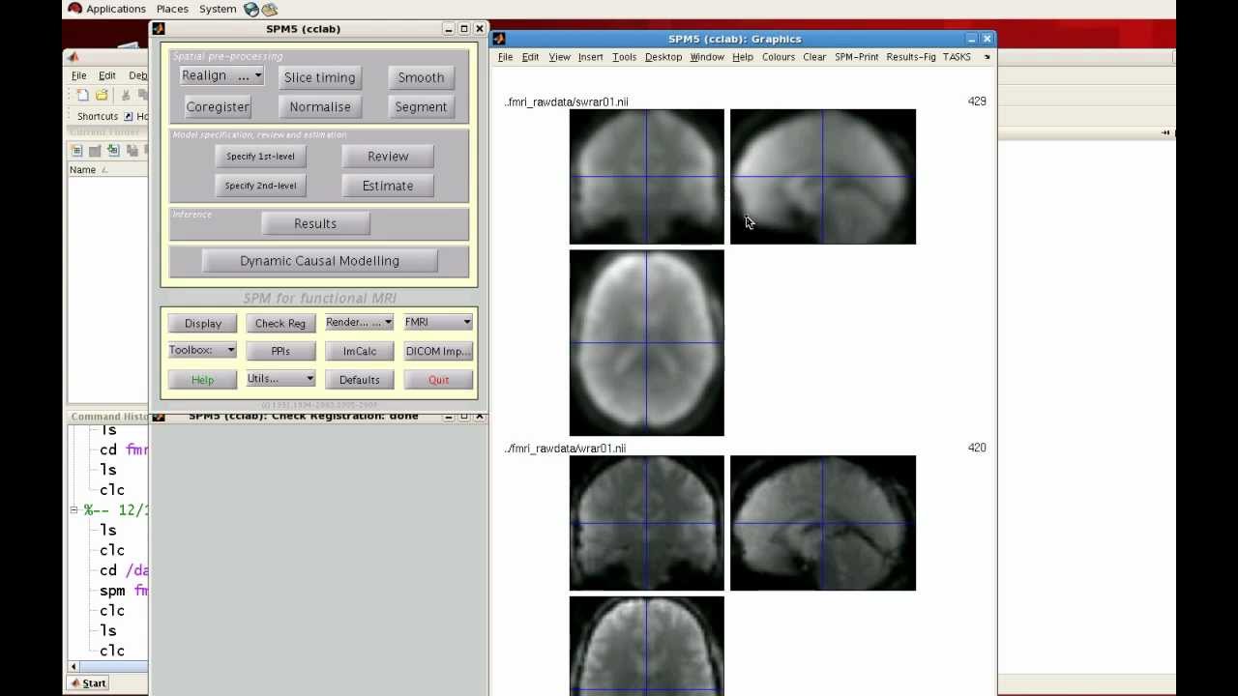Click the Smooth button
The height and width of the screenshot is (696, 1238).
tap(421, 77)
